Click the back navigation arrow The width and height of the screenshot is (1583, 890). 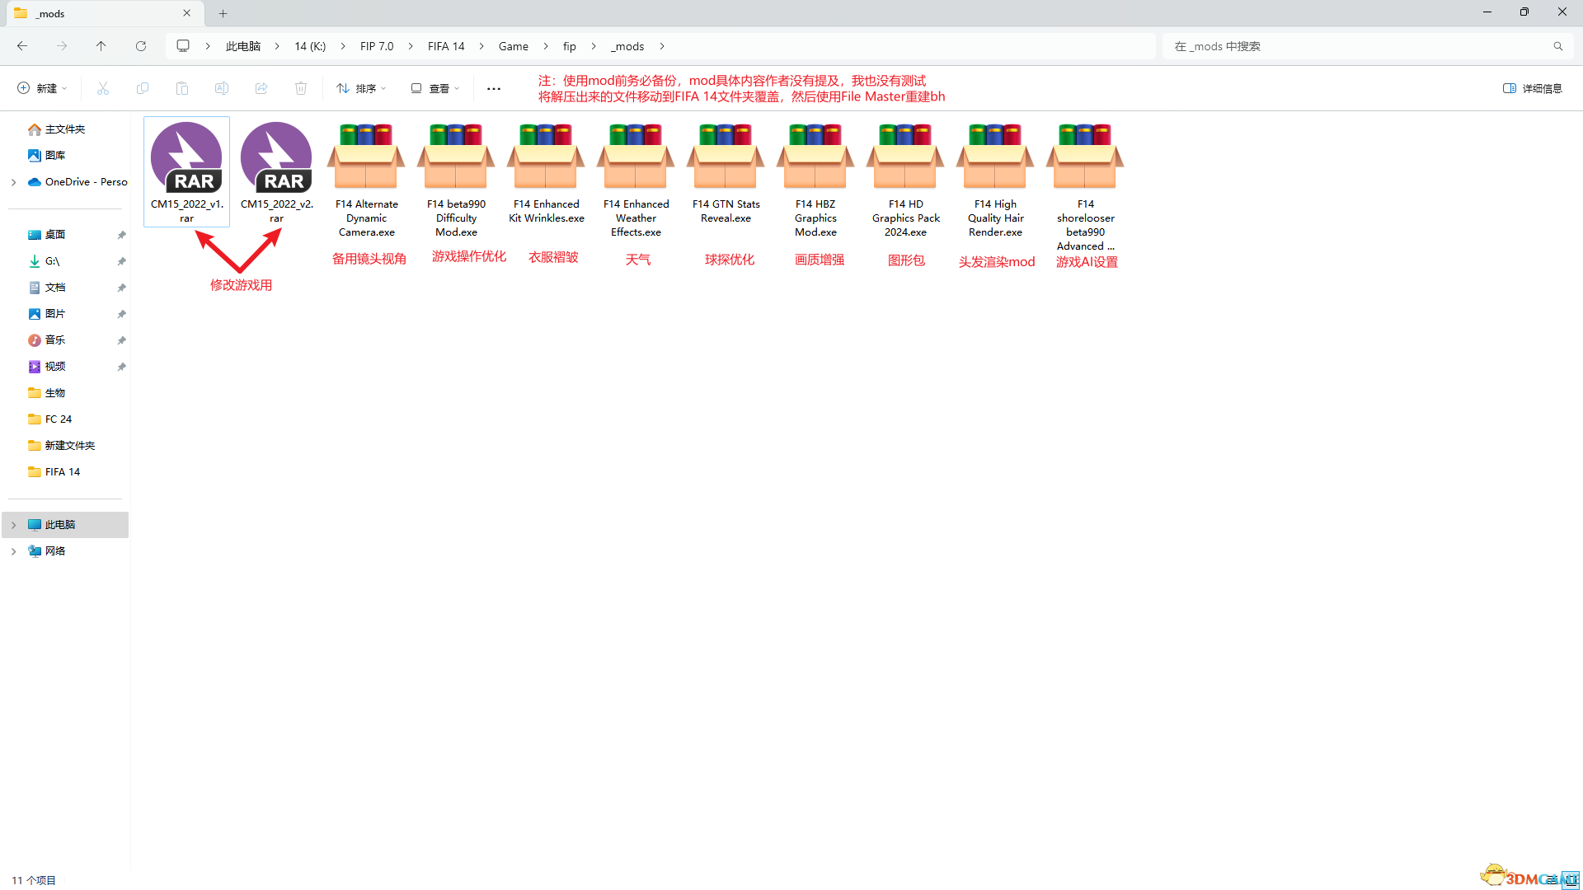pyautogui.click(x=22, y=46)
